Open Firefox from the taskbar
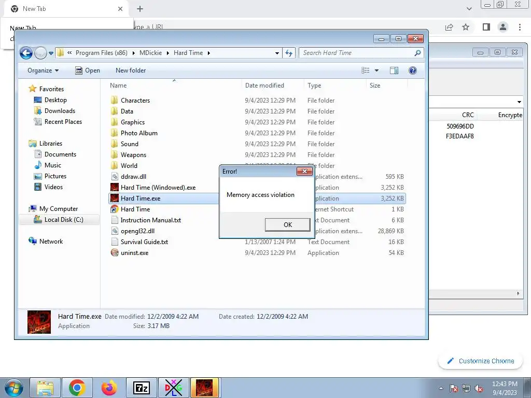531x398 pixels. (109, 388)
